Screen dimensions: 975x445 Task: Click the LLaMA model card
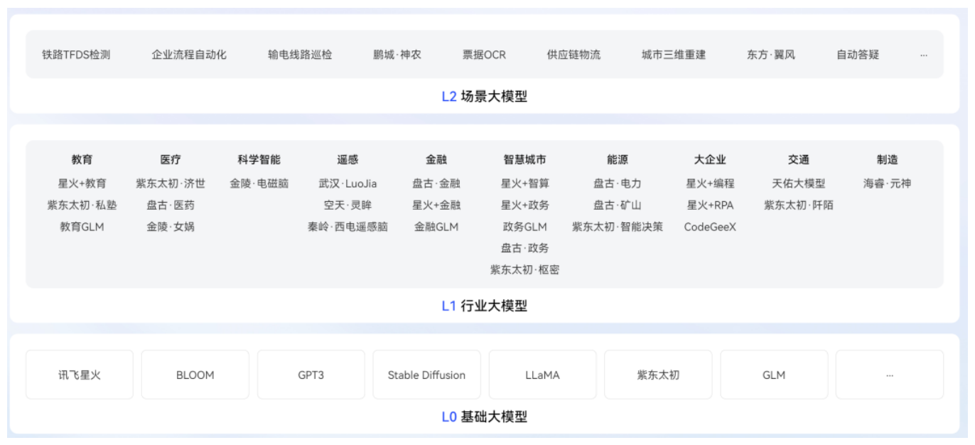(542, 375)
